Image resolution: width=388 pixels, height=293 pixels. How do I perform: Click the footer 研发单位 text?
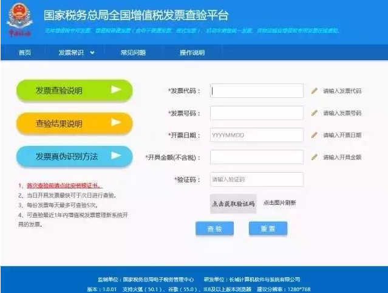click(x=252, y=280)
